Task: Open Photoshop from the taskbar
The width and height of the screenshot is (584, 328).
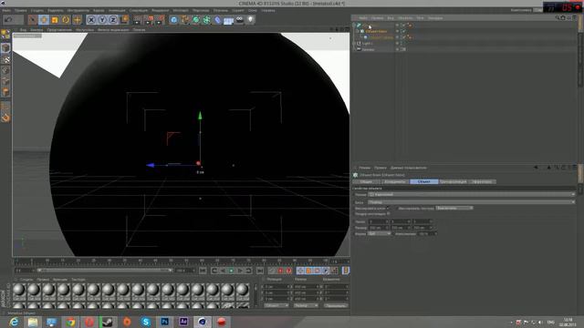Action: (x=164, y=322)
